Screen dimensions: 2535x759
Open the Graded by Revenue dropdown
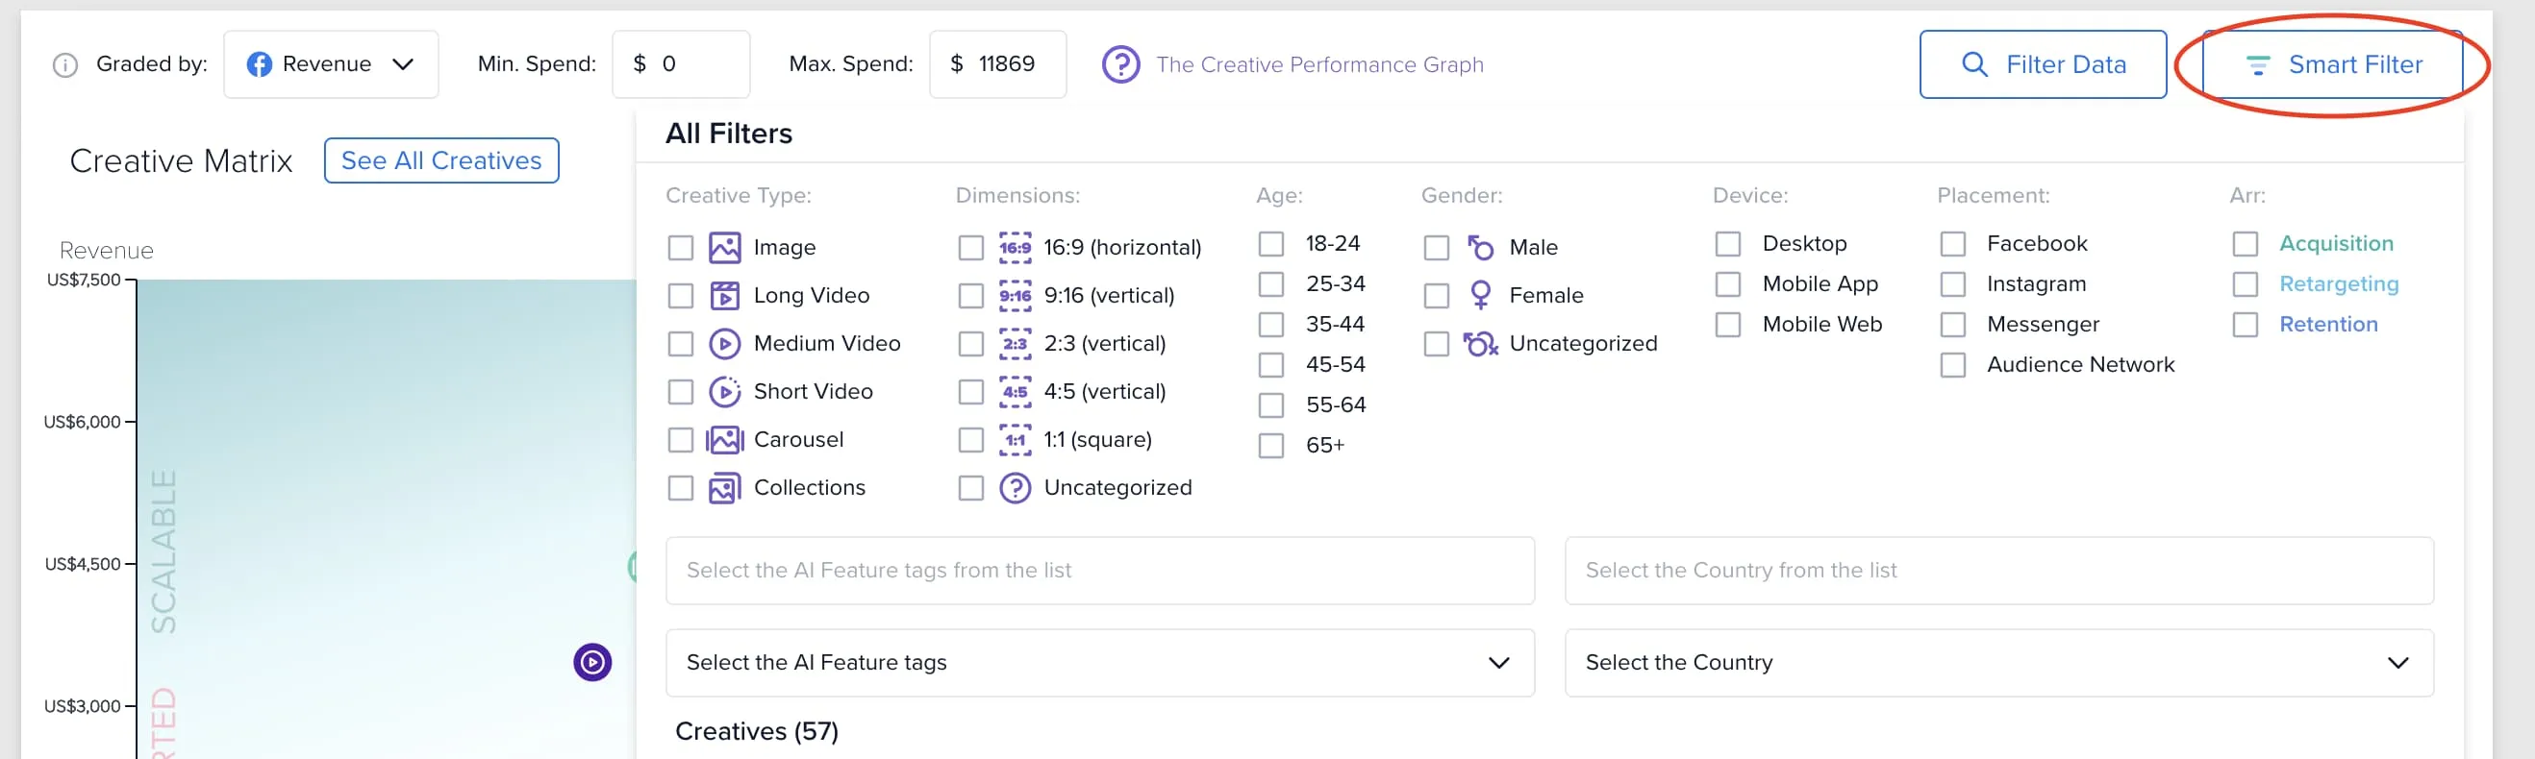(x=331, y=65)
